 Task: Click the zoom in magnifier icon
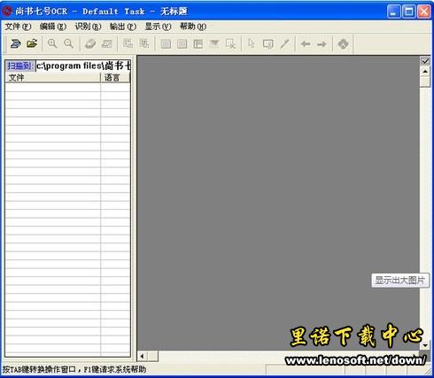[x=52, y=43]
